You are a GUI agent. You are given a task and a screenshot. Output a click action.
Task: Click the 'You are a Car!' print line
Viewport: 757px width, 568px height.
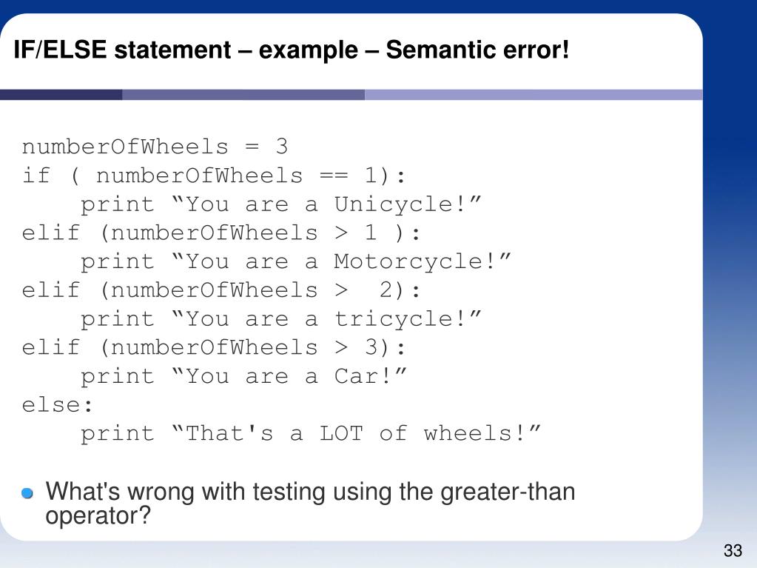(243, 377)
